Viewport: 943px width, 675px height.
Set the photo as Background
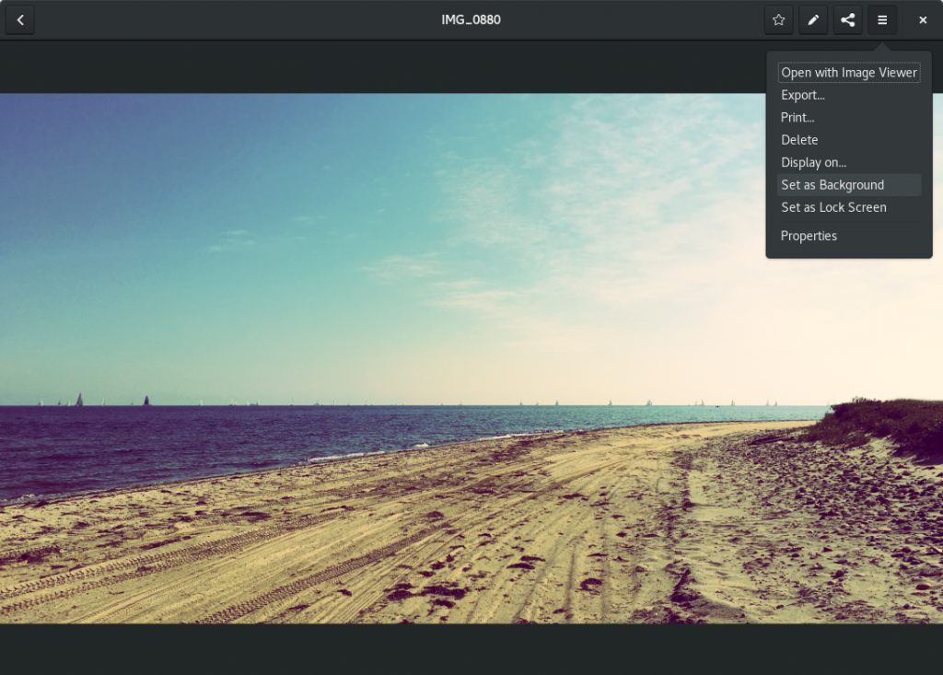832,185
